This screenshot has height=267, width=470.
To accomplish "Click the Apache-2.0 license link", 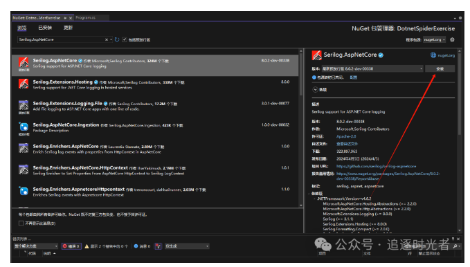I will 346,136.
